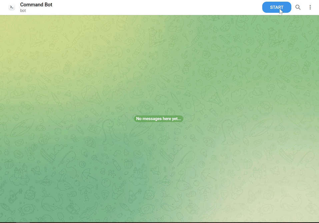319x223 pixels.
Task: Open the Command Bot chat title
Action: pos(36,5)
